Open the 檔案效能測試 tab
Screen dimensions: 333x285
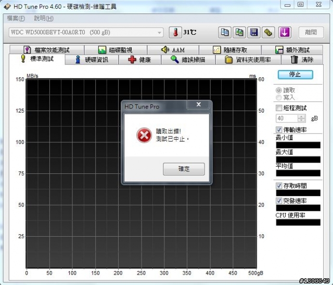(x=47, y=50)
